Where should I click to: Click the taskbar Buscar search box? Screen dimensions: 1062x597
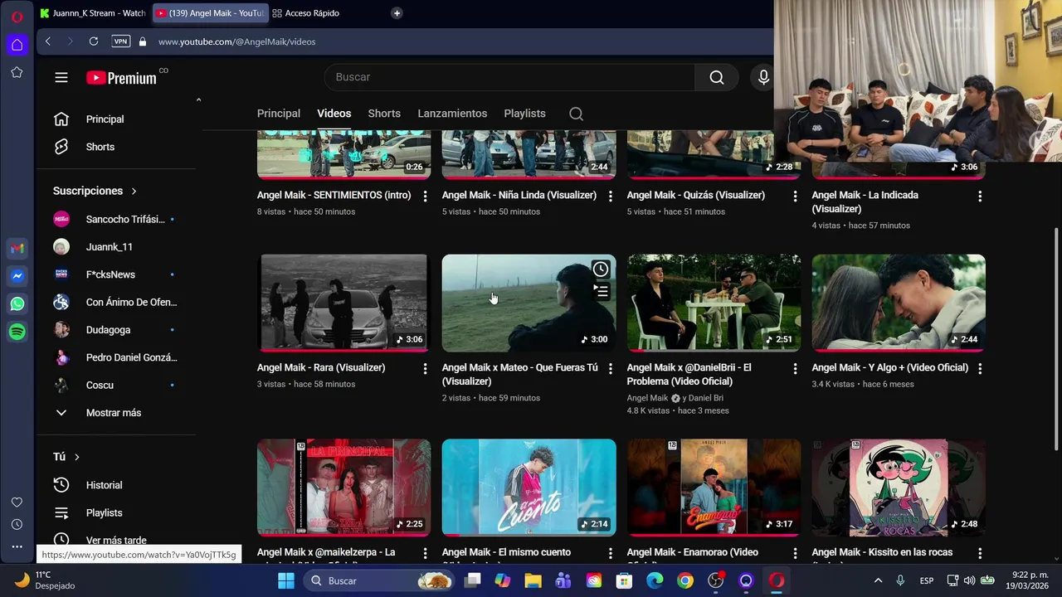tap(378, 580)
